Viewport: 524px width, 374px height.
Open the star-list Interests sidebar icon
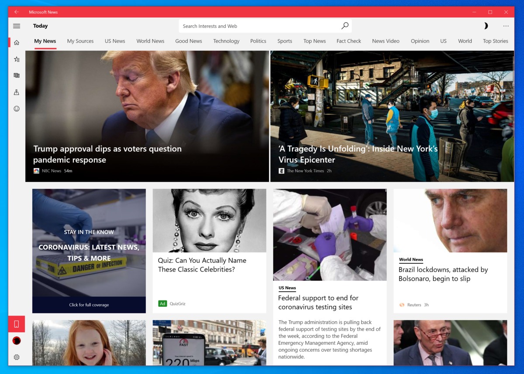[17, 59]
